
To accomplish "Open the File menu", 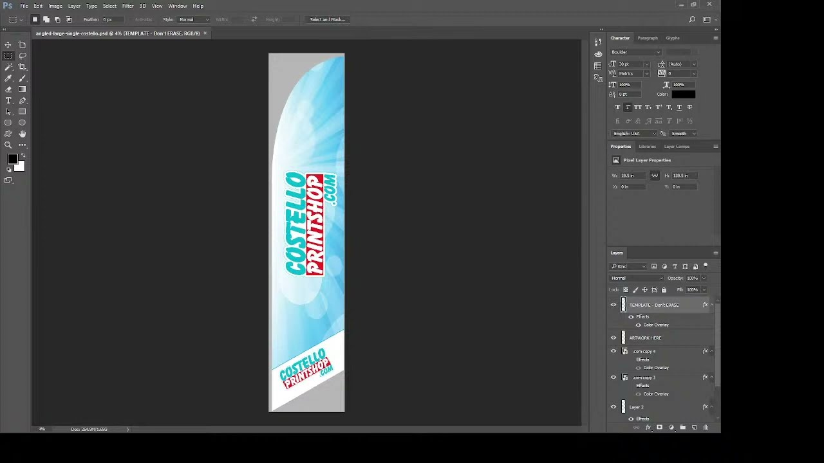I will [24, 6].
